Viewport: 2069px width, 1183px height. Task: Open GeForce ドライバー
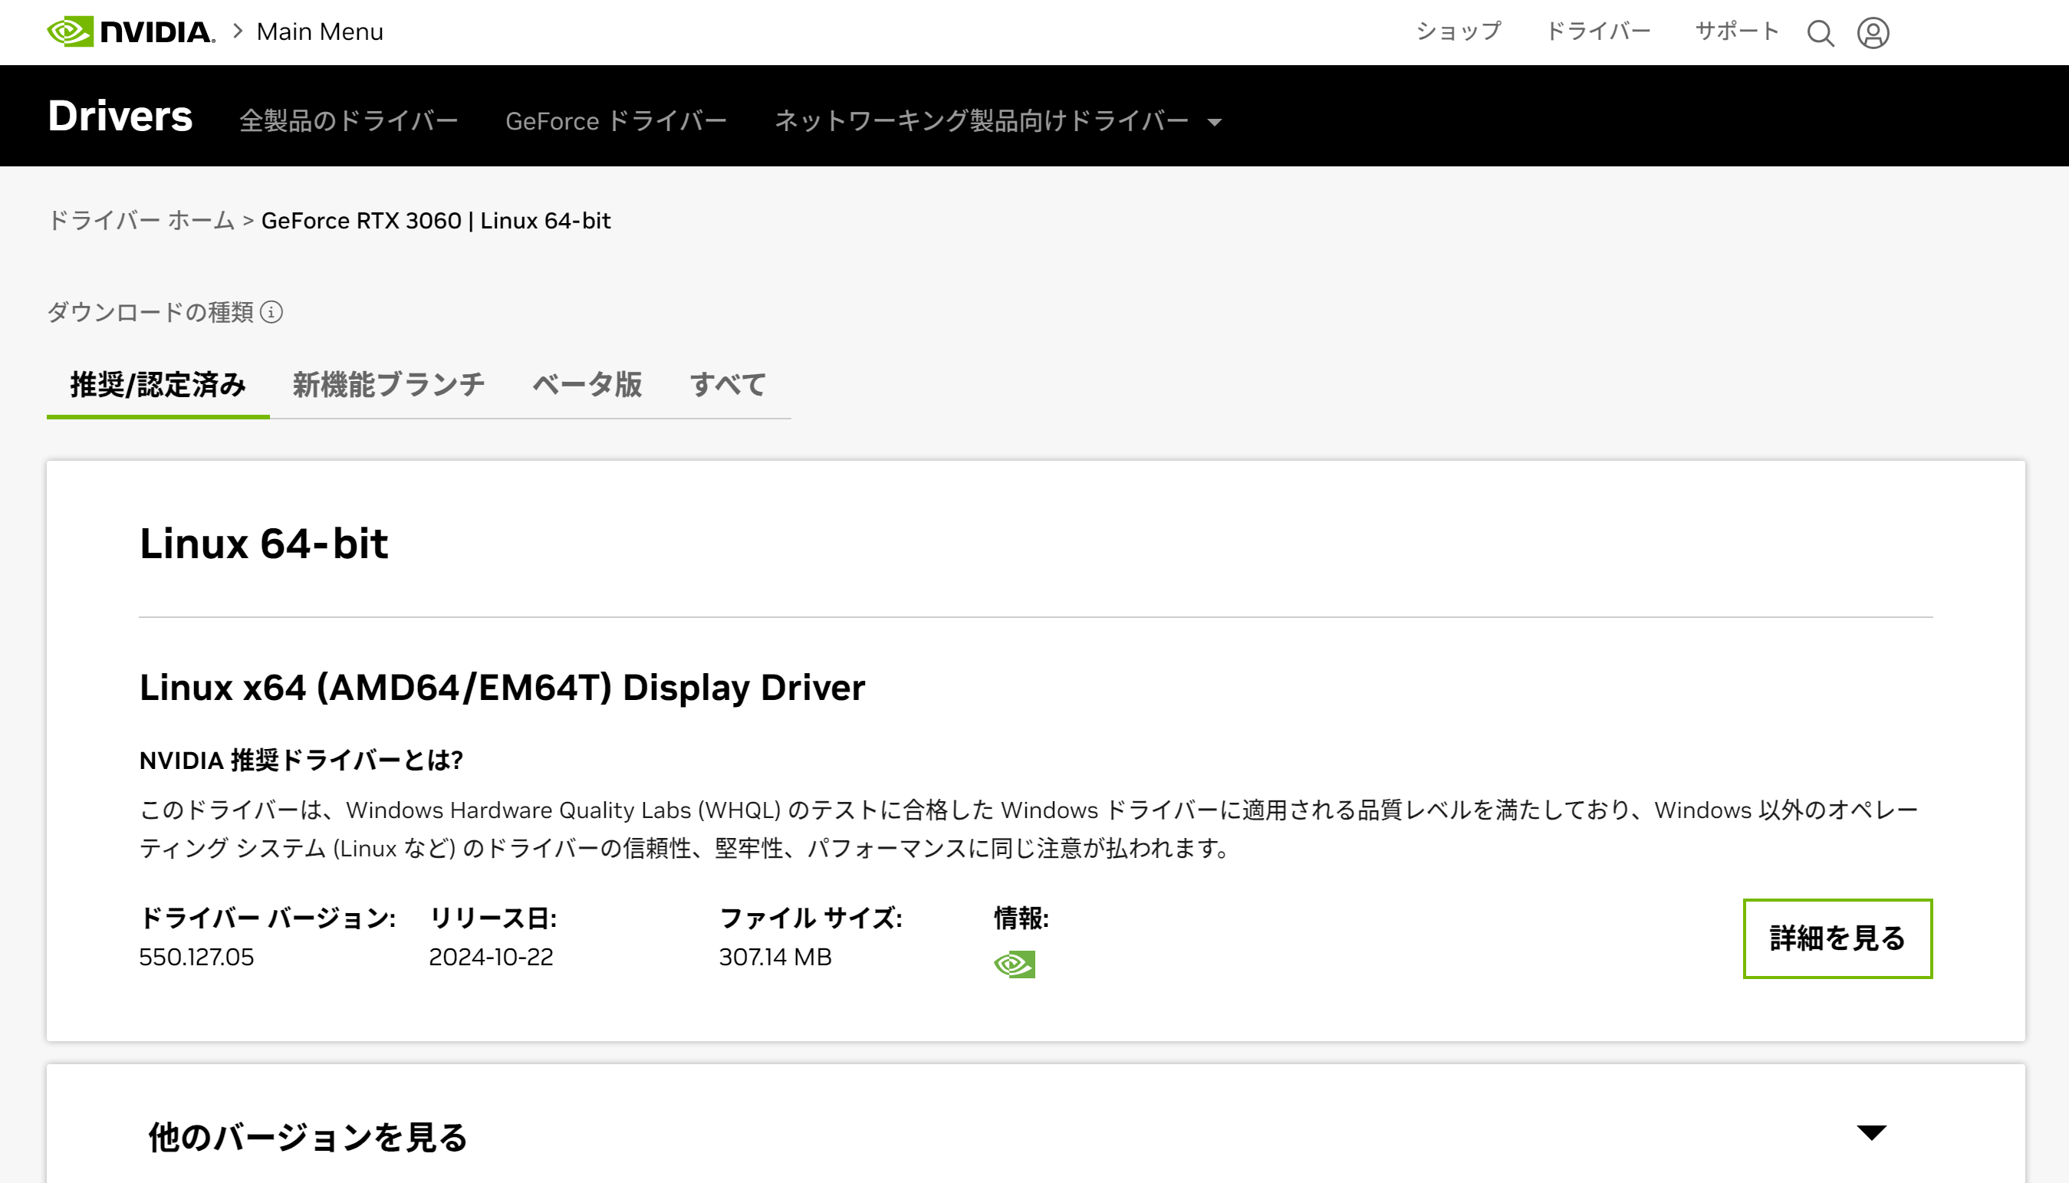tap(616, 120)
